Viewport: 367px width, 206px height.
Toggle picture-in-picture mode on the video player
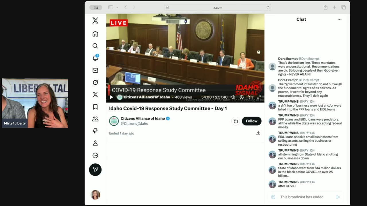(x=251, y=97)
